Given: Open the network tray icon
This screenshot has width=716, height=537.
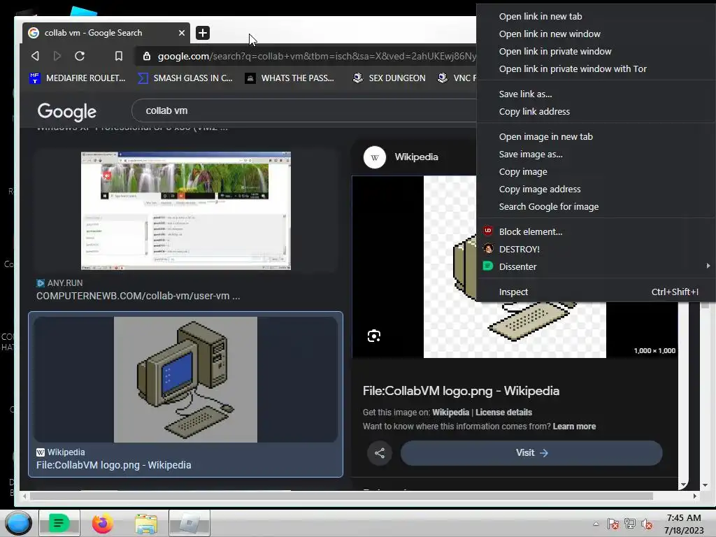Looking at the screenshot, I should (x=630, y=524).
